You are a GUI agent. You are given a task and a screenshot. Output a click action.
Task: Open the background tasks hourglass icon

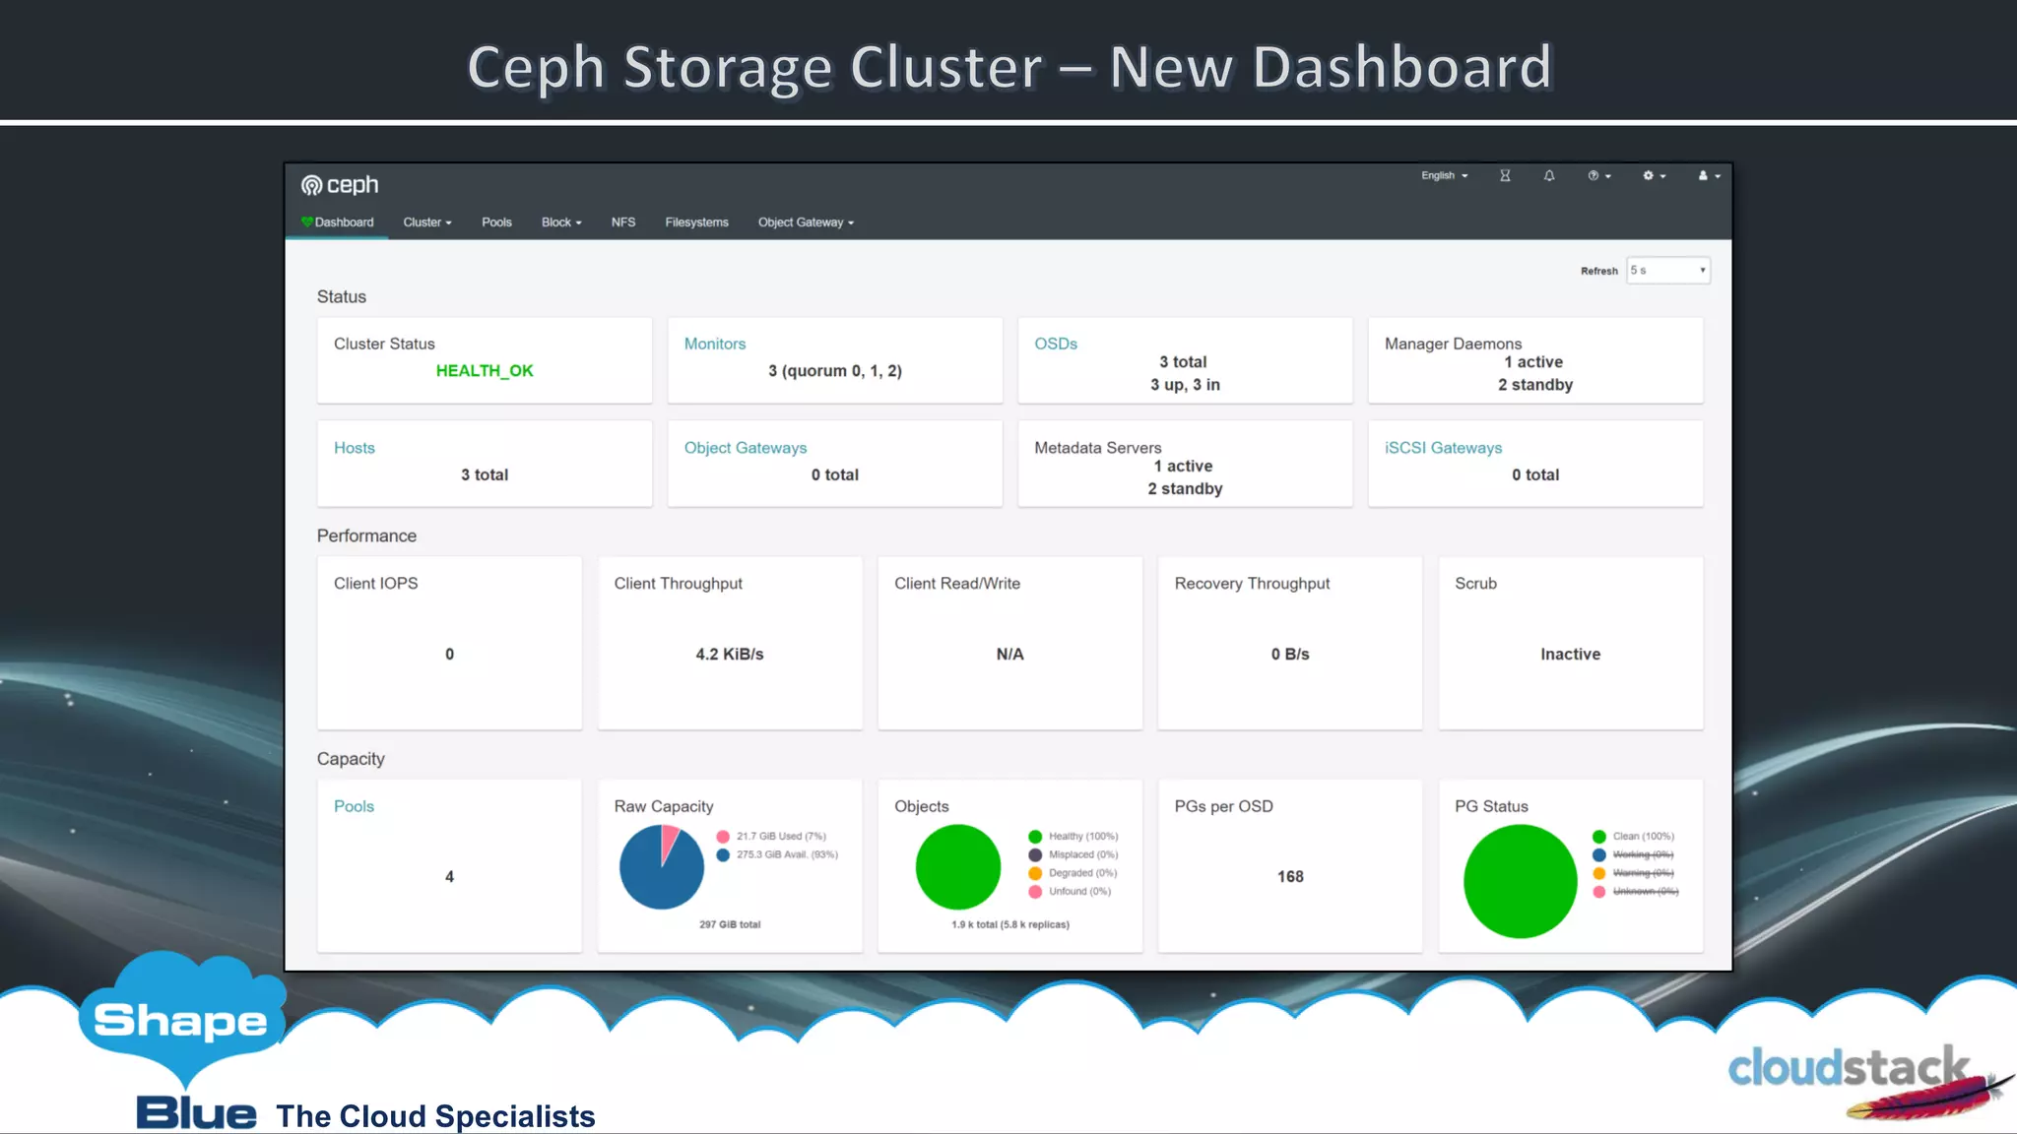point(1505,176)
